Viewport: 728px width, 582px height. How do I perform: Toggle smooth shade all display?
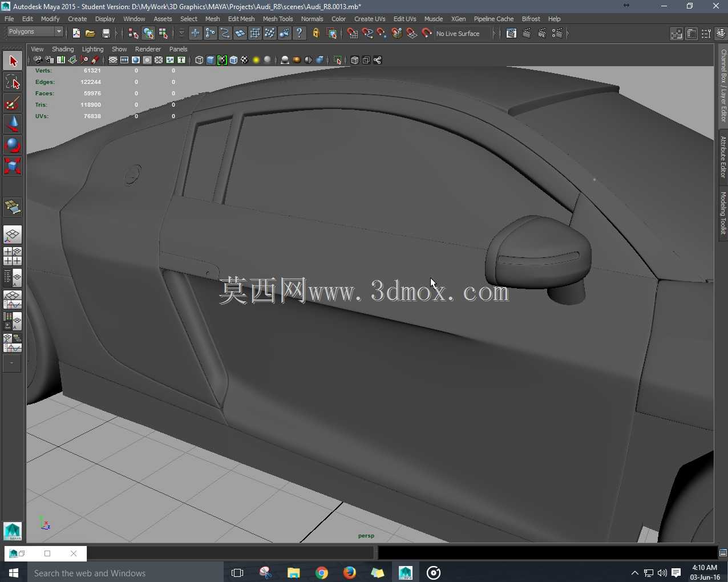click(211, 60)
